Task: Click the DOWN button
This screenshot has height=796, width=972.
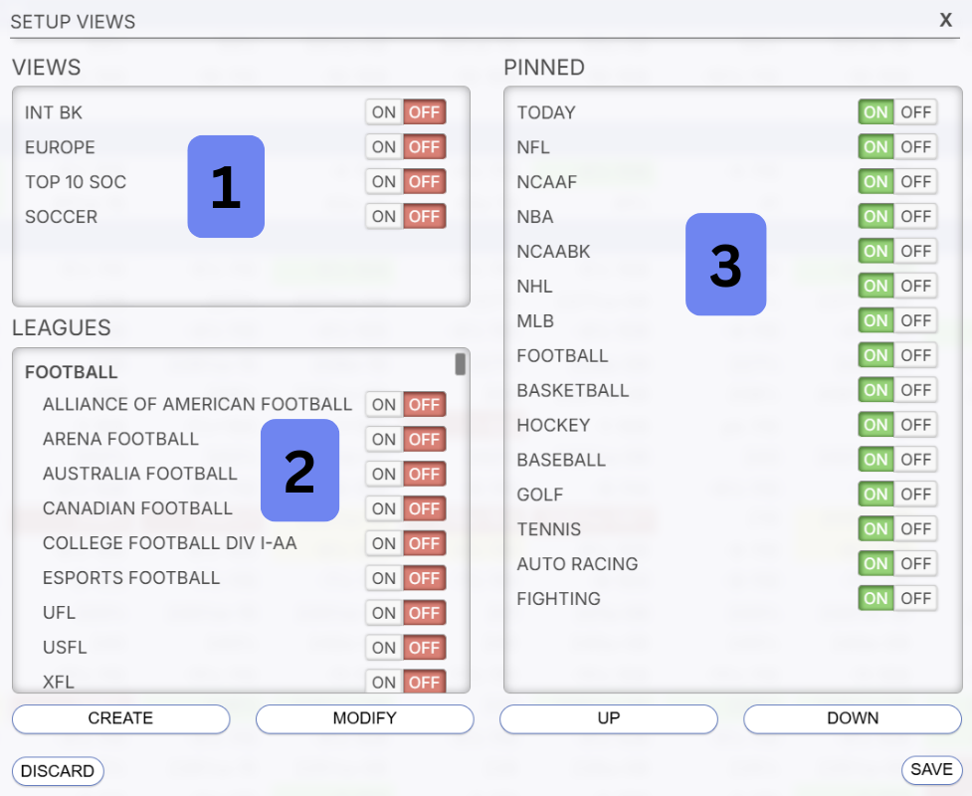Action: point(852,718)
